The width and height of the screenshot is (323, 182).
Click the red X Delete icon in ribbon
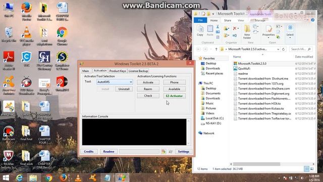click(x=235, y=28)
